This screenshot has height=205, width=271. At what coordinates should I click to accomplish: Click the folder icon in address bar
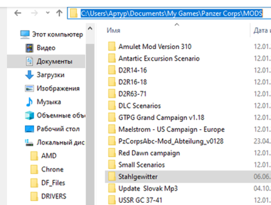[74, 13]
